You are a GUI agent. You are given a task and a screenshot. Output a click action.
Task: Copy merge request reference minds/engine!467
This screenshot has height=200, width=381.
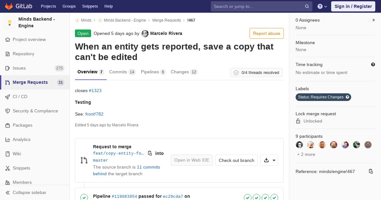371,171
